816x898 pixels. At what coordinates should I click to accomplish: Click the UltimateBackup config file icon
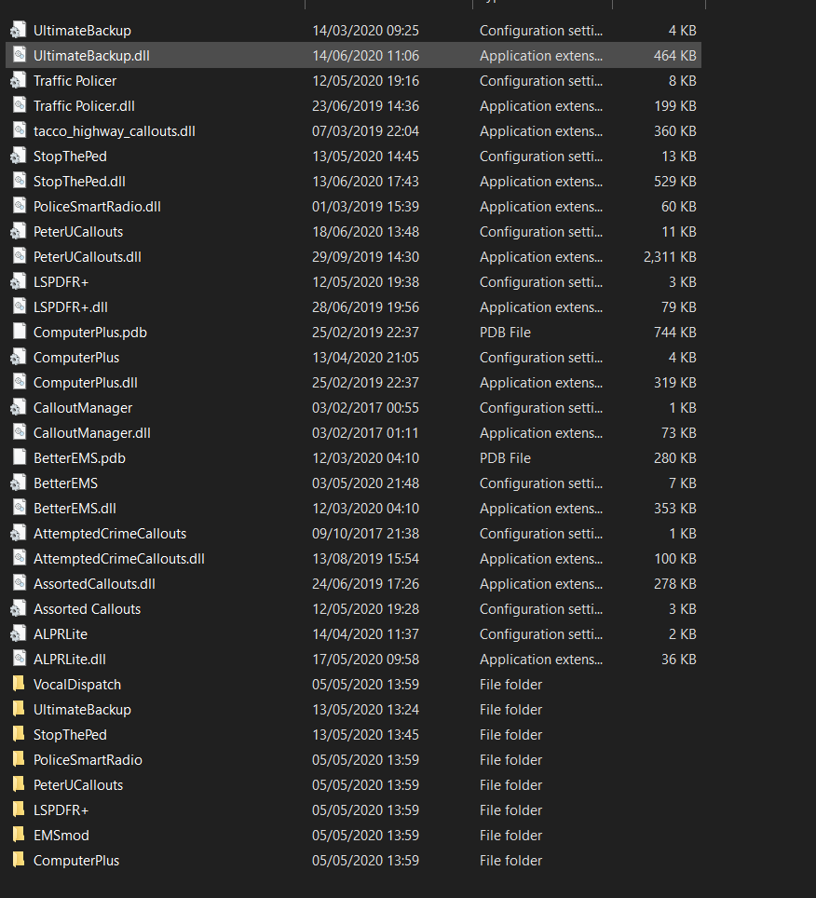(19, 31)
